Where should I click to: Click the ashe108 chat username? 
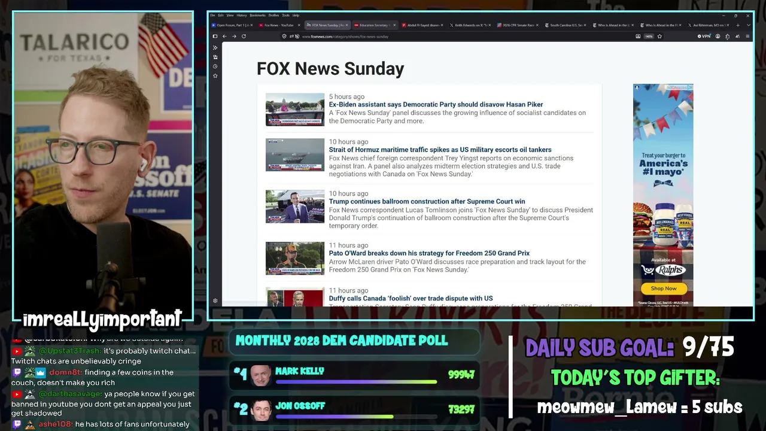(56, 424)
